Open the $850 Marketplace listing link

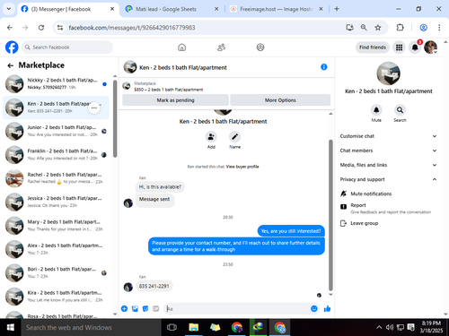169,90
